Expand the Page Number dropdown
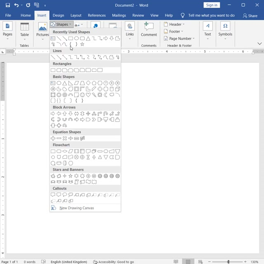The width and height of the screenshot is (264, 264). 179,38
